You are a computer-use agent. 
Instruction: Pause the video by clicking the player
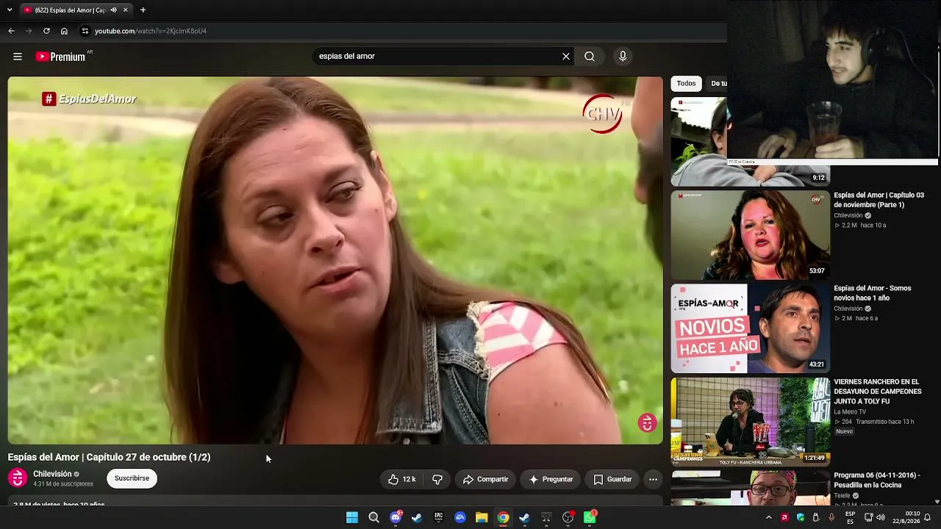tap(335, 260)
